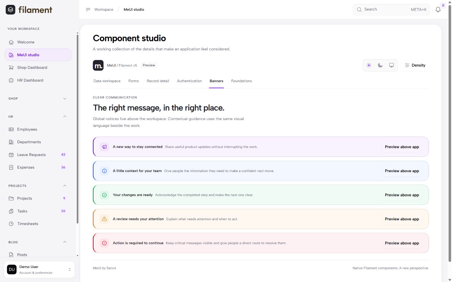The image size is (452, 282).
Task: Switch to the Data workspace tab
Action: tap(107, 81)
